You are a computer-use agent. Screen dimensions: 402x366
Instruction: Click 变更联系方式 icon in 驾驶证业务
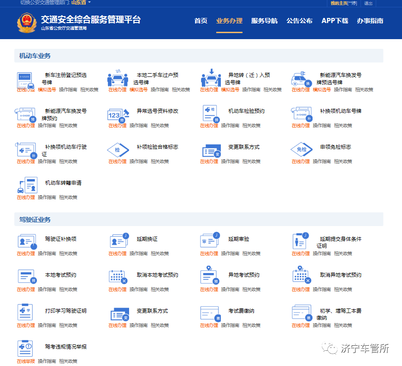120,314
